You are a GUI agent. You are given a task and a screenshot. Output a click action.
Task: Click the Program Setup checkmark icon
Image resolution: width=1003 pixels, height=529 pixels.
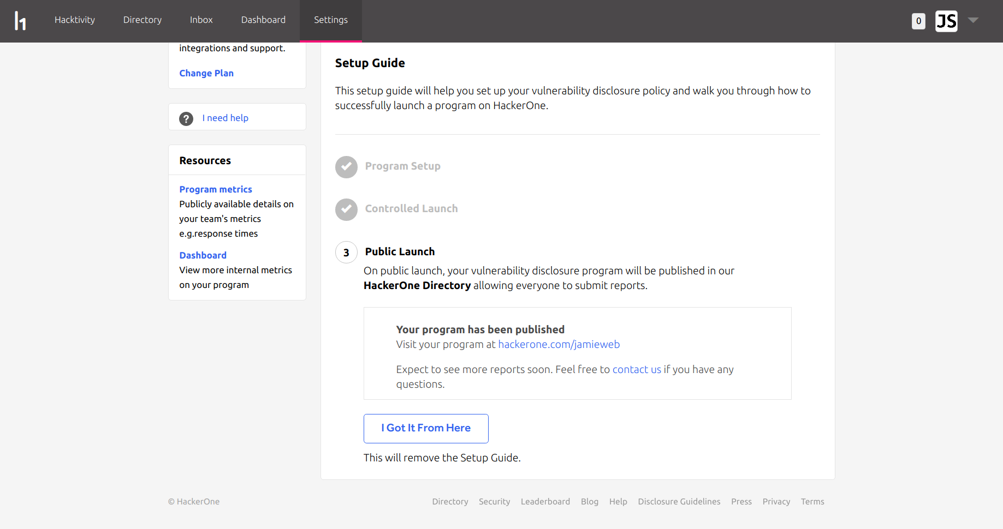[x=346, y=167]
